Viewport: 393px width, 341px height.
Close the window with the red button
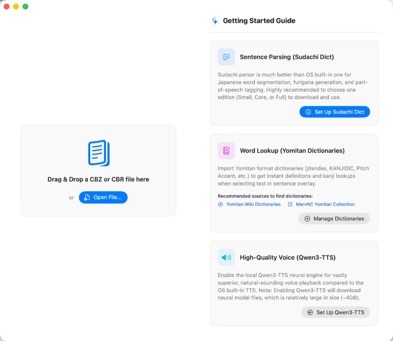pyautogui.click(x=7, y=7)
